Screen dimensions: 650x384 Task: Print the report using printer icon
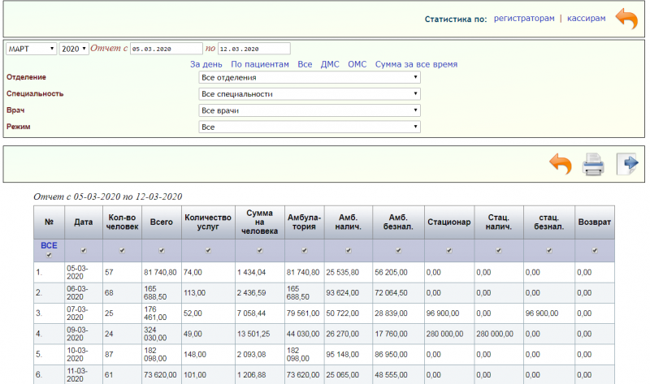(594, 165)
